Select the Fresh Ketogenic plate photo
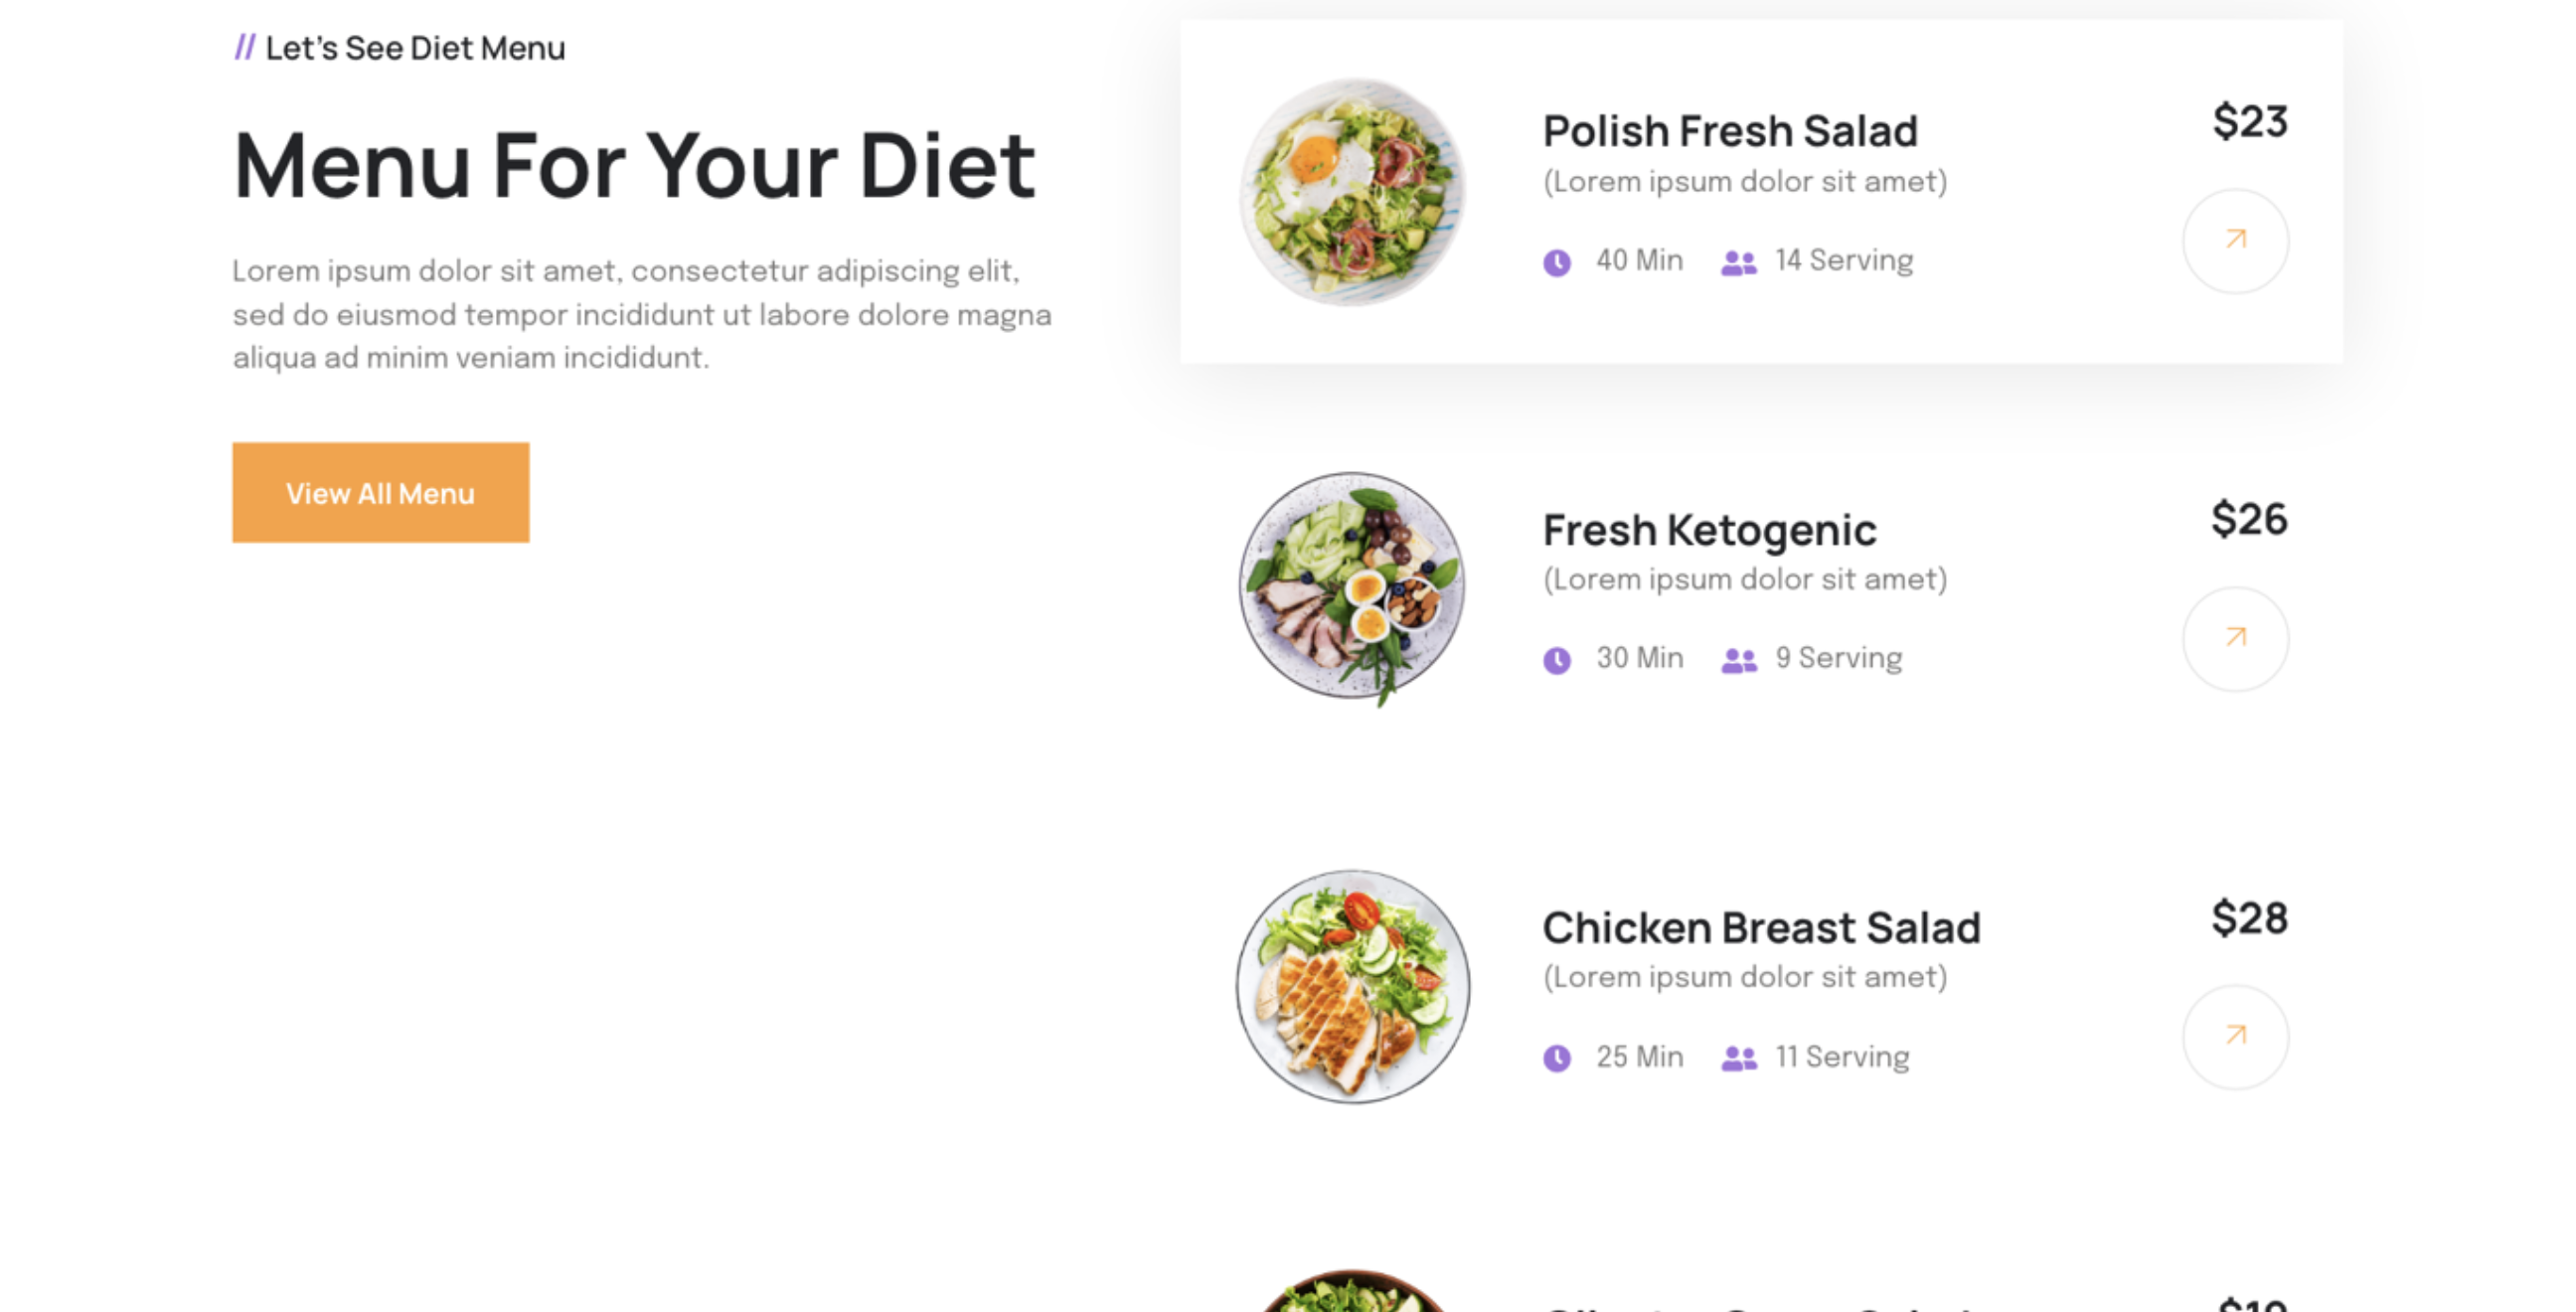2576x1312 pixels. coord(1353,588)
